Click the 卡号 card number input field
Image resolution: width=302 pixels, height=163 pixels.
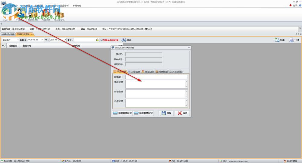pos(85,40)
